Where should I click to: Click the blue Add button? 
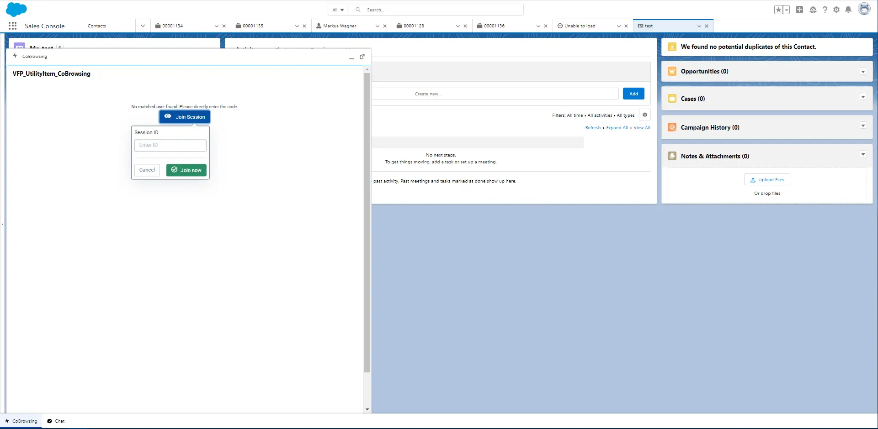pos(633,94)
